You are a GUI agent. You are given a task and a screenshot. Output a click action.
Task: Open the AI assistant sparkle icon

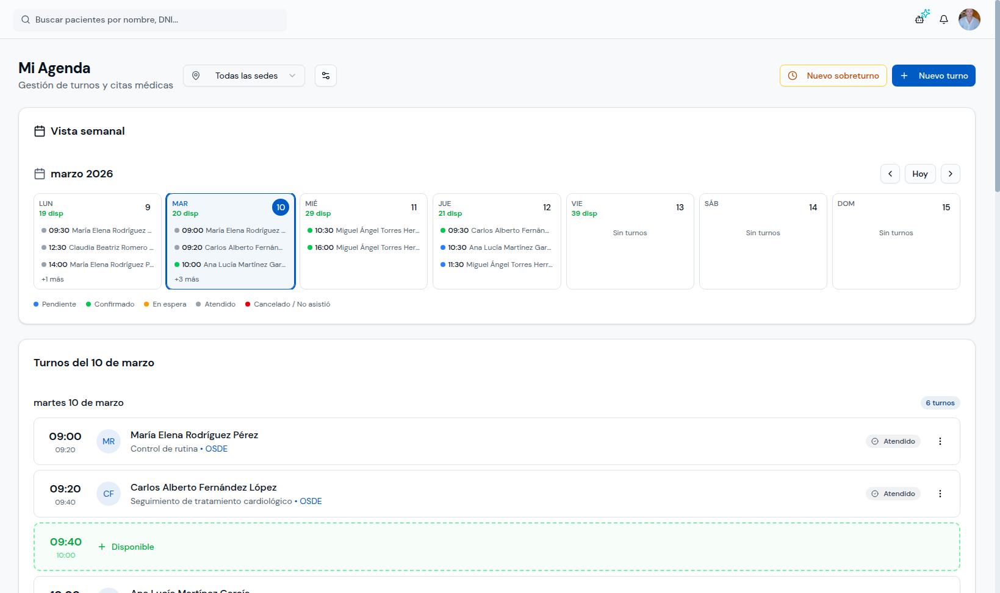pyautogui.click(x=922, y=16)
